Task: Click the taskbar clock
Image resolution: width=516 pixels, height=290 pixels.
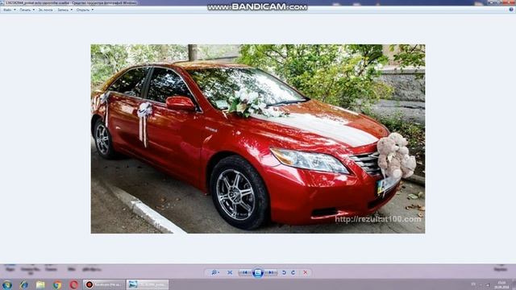Action: (501, 284)
